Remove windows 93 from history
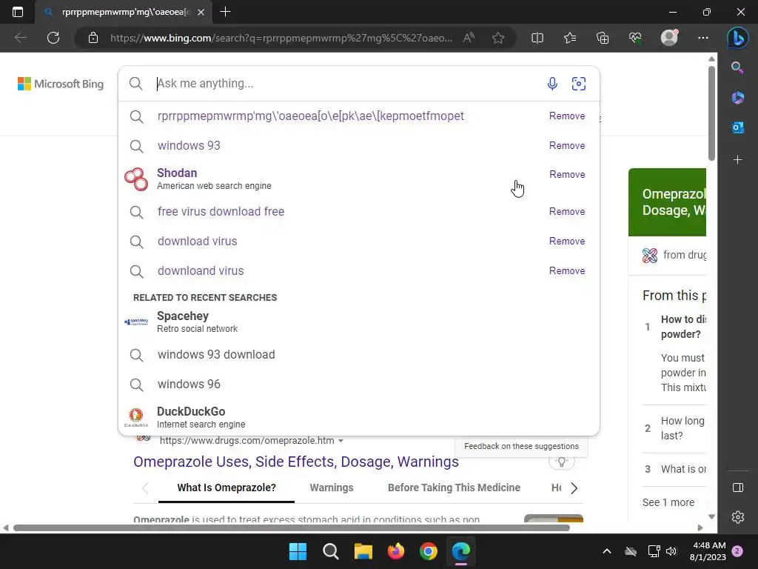Screen dimensions: 758x569 pyautogui.click(x=566, y=146)
